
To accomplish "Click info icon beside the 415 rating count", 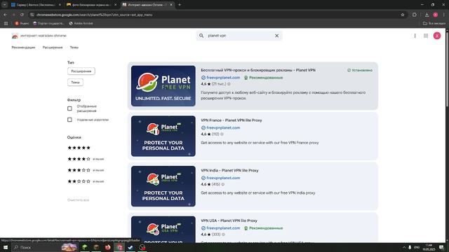I will point(223,184).
